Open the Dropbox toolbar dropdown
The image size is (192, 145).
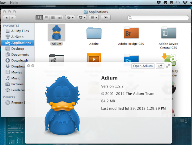pyautogui.click(x=82, y=18)
